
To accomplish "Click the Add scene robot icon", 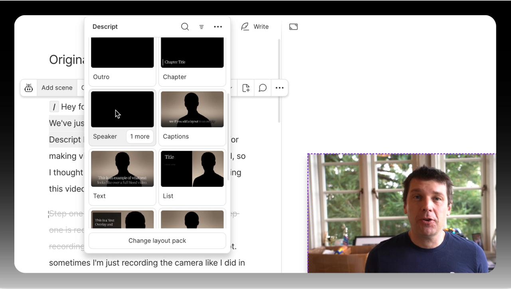I will coord(28,87).
